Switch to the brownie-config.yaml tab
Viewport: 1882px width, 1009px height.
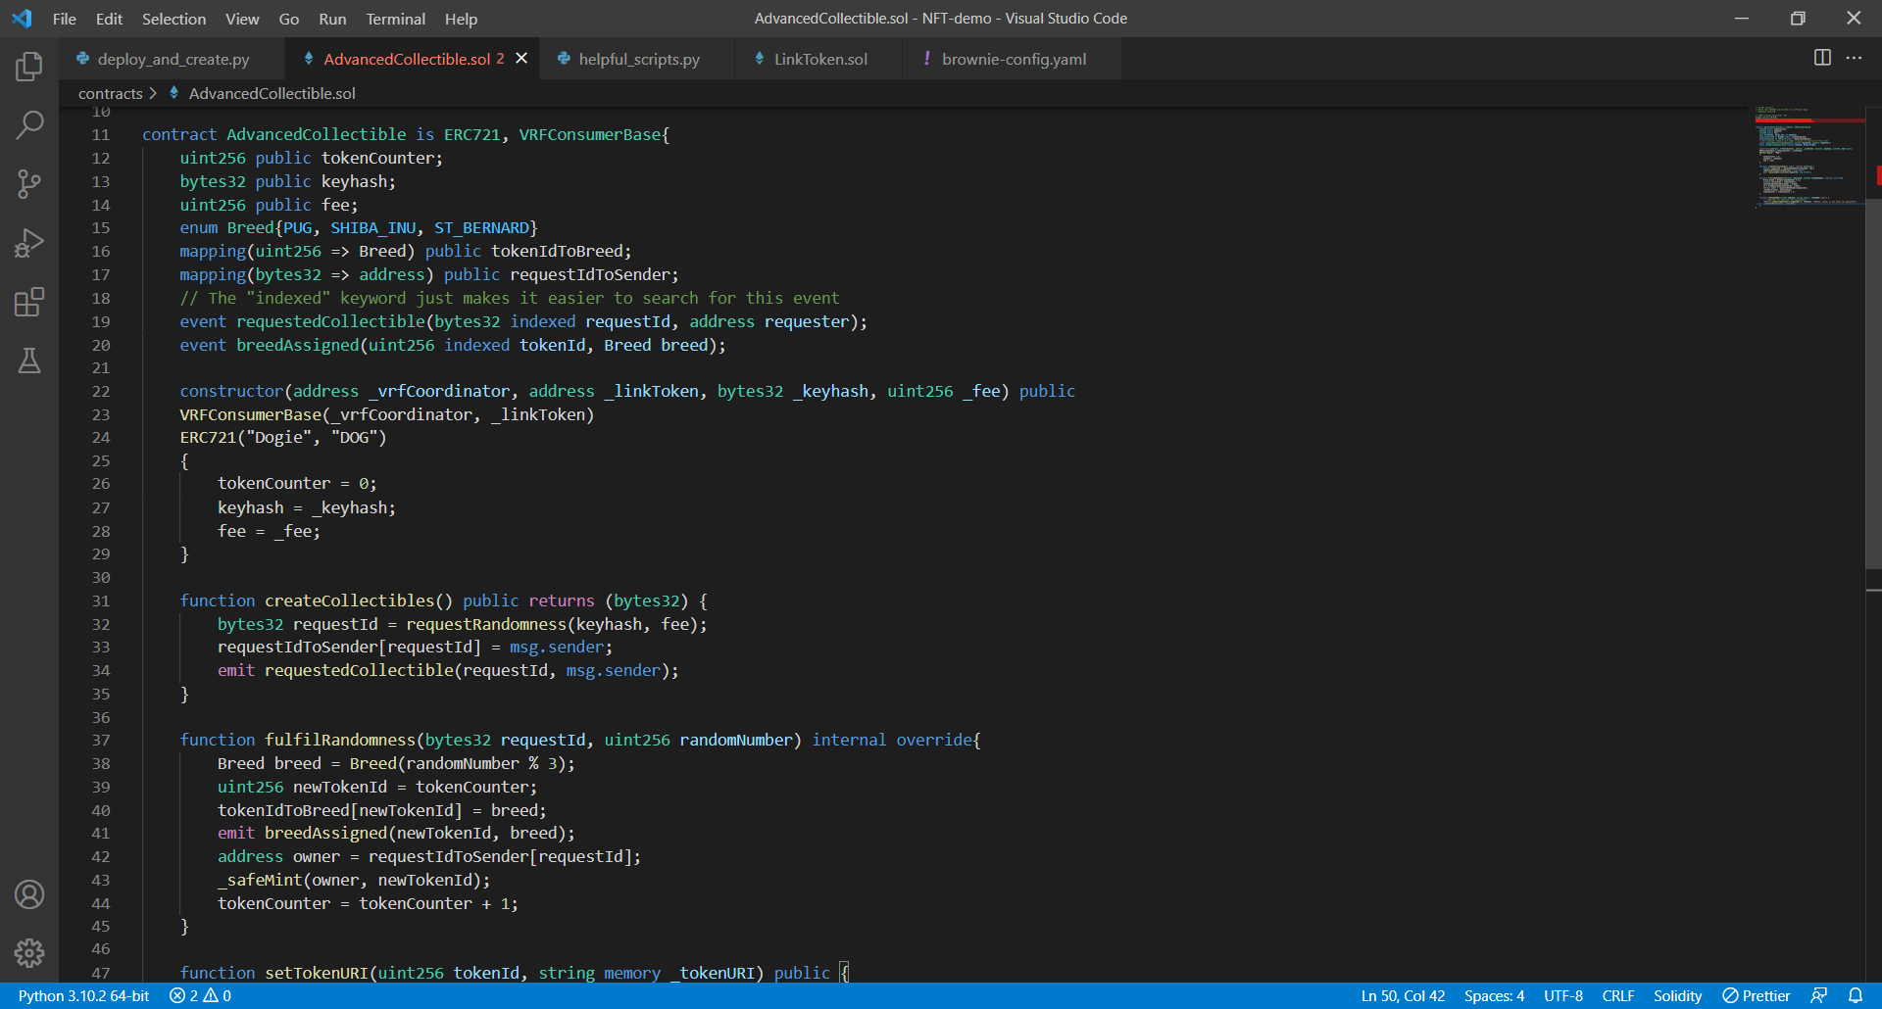[x=1014, y=59]
